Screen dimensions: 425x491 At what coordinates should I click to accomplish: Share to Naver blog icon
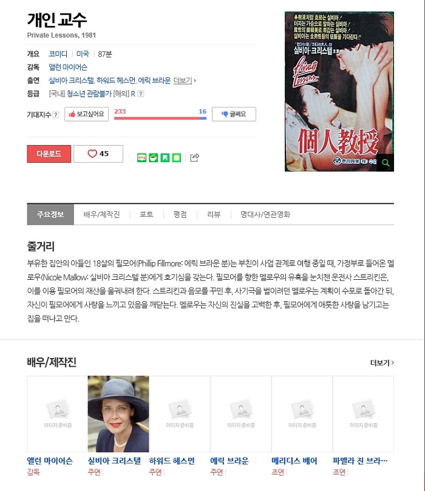142,158
